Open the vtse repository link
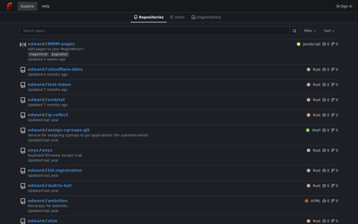The image size is (358, 224). pos(53,221)
